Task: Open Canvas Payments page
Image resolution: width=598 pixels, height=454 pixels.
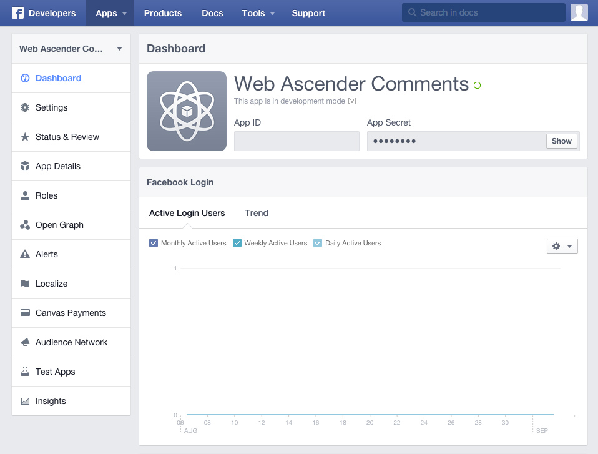Action: (71, 313)
